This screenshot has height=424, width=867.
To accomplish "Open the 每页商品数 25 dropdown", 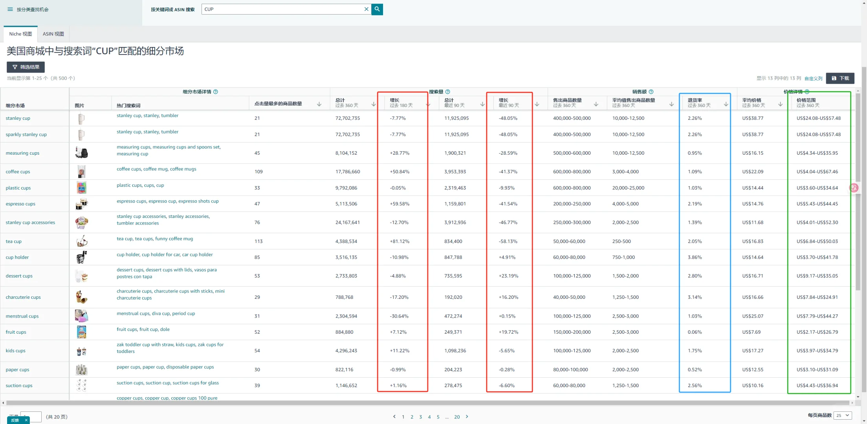I will tap(843, 415).
